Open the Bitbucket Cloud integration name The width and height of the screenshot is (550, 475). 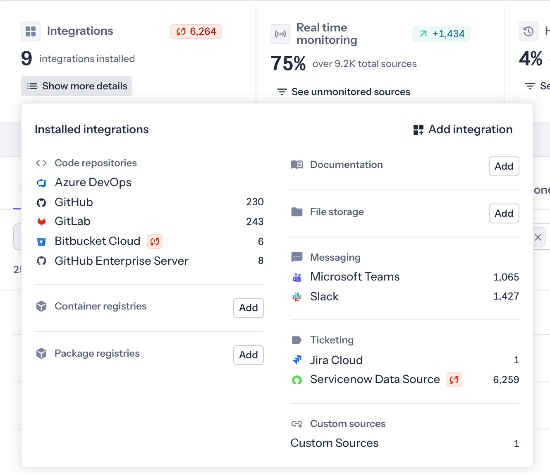click(x=98, y=241)
